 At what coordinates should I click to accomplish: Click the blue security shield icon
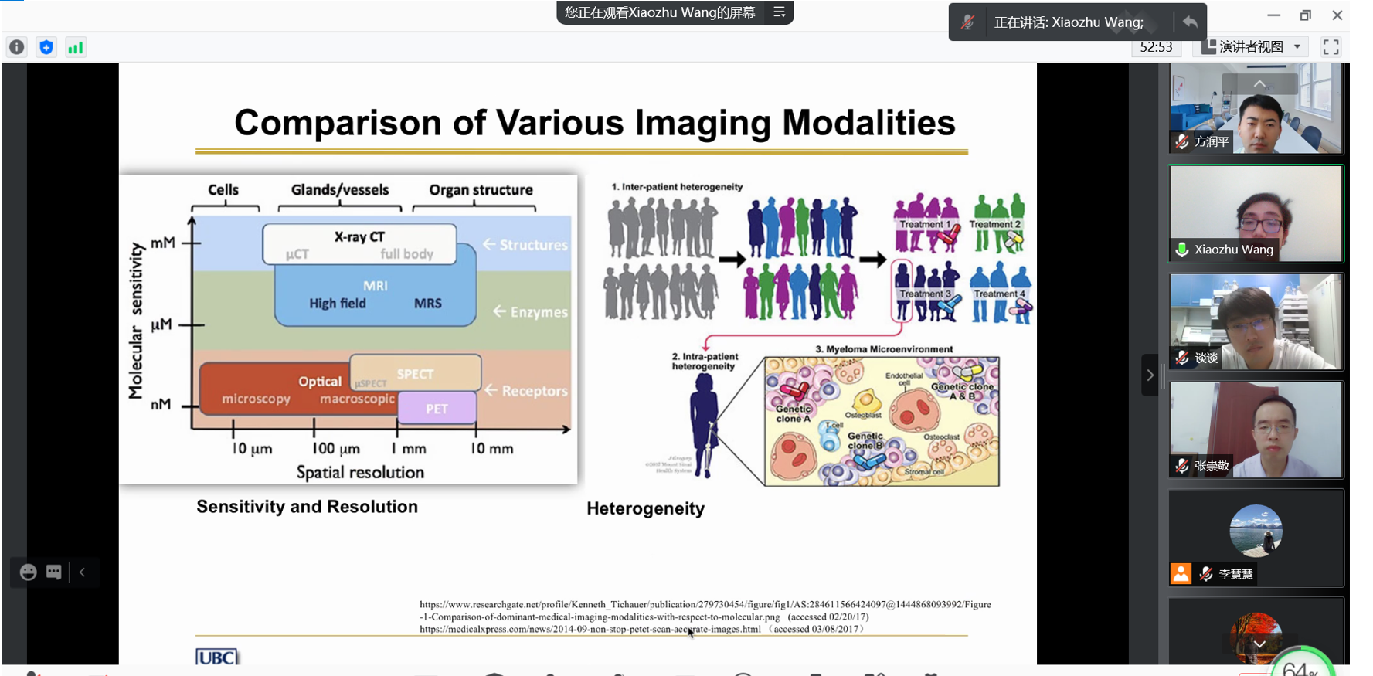[x=46, y=47]
